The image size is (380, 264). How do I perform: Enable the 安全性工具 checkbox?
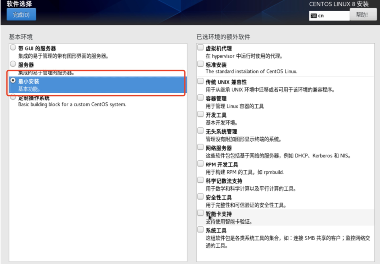200,196
